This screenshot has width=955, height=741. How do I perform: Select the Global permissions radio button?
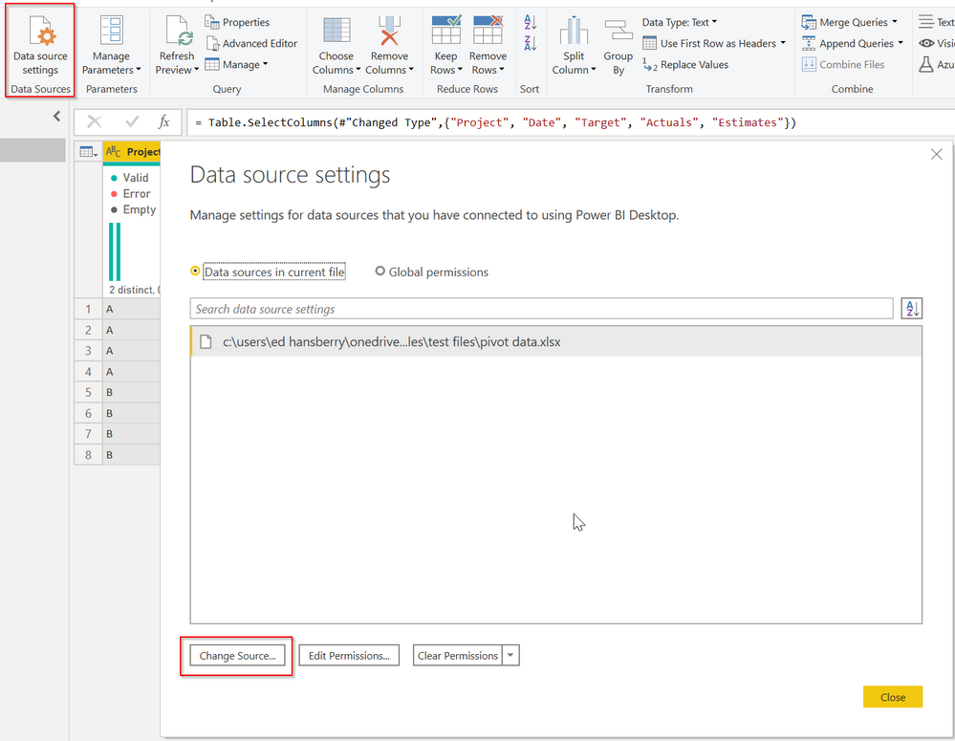[380, 272]
